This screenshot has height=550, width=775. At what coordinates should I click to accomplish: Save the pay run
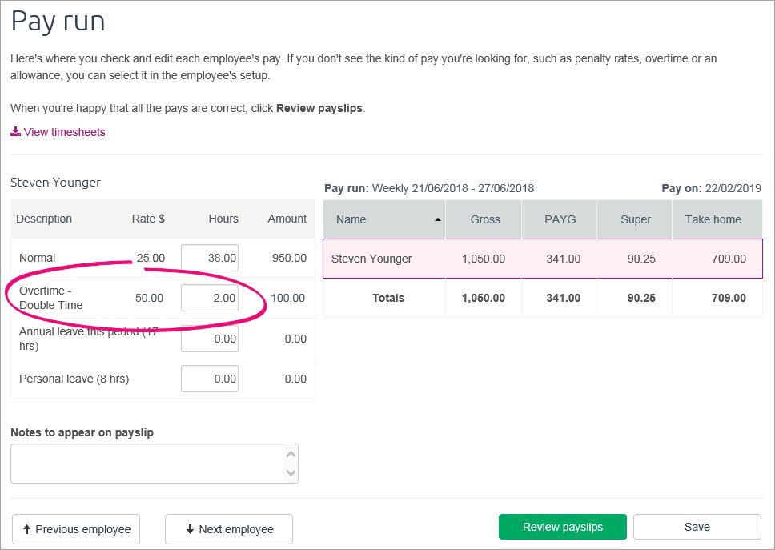(x=697, y=527)
